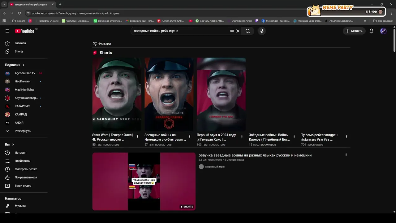Screen dimensions: 396x223
Task: Open the Ту бомб ребел чилдрен short title
Action: pos(319,137)
